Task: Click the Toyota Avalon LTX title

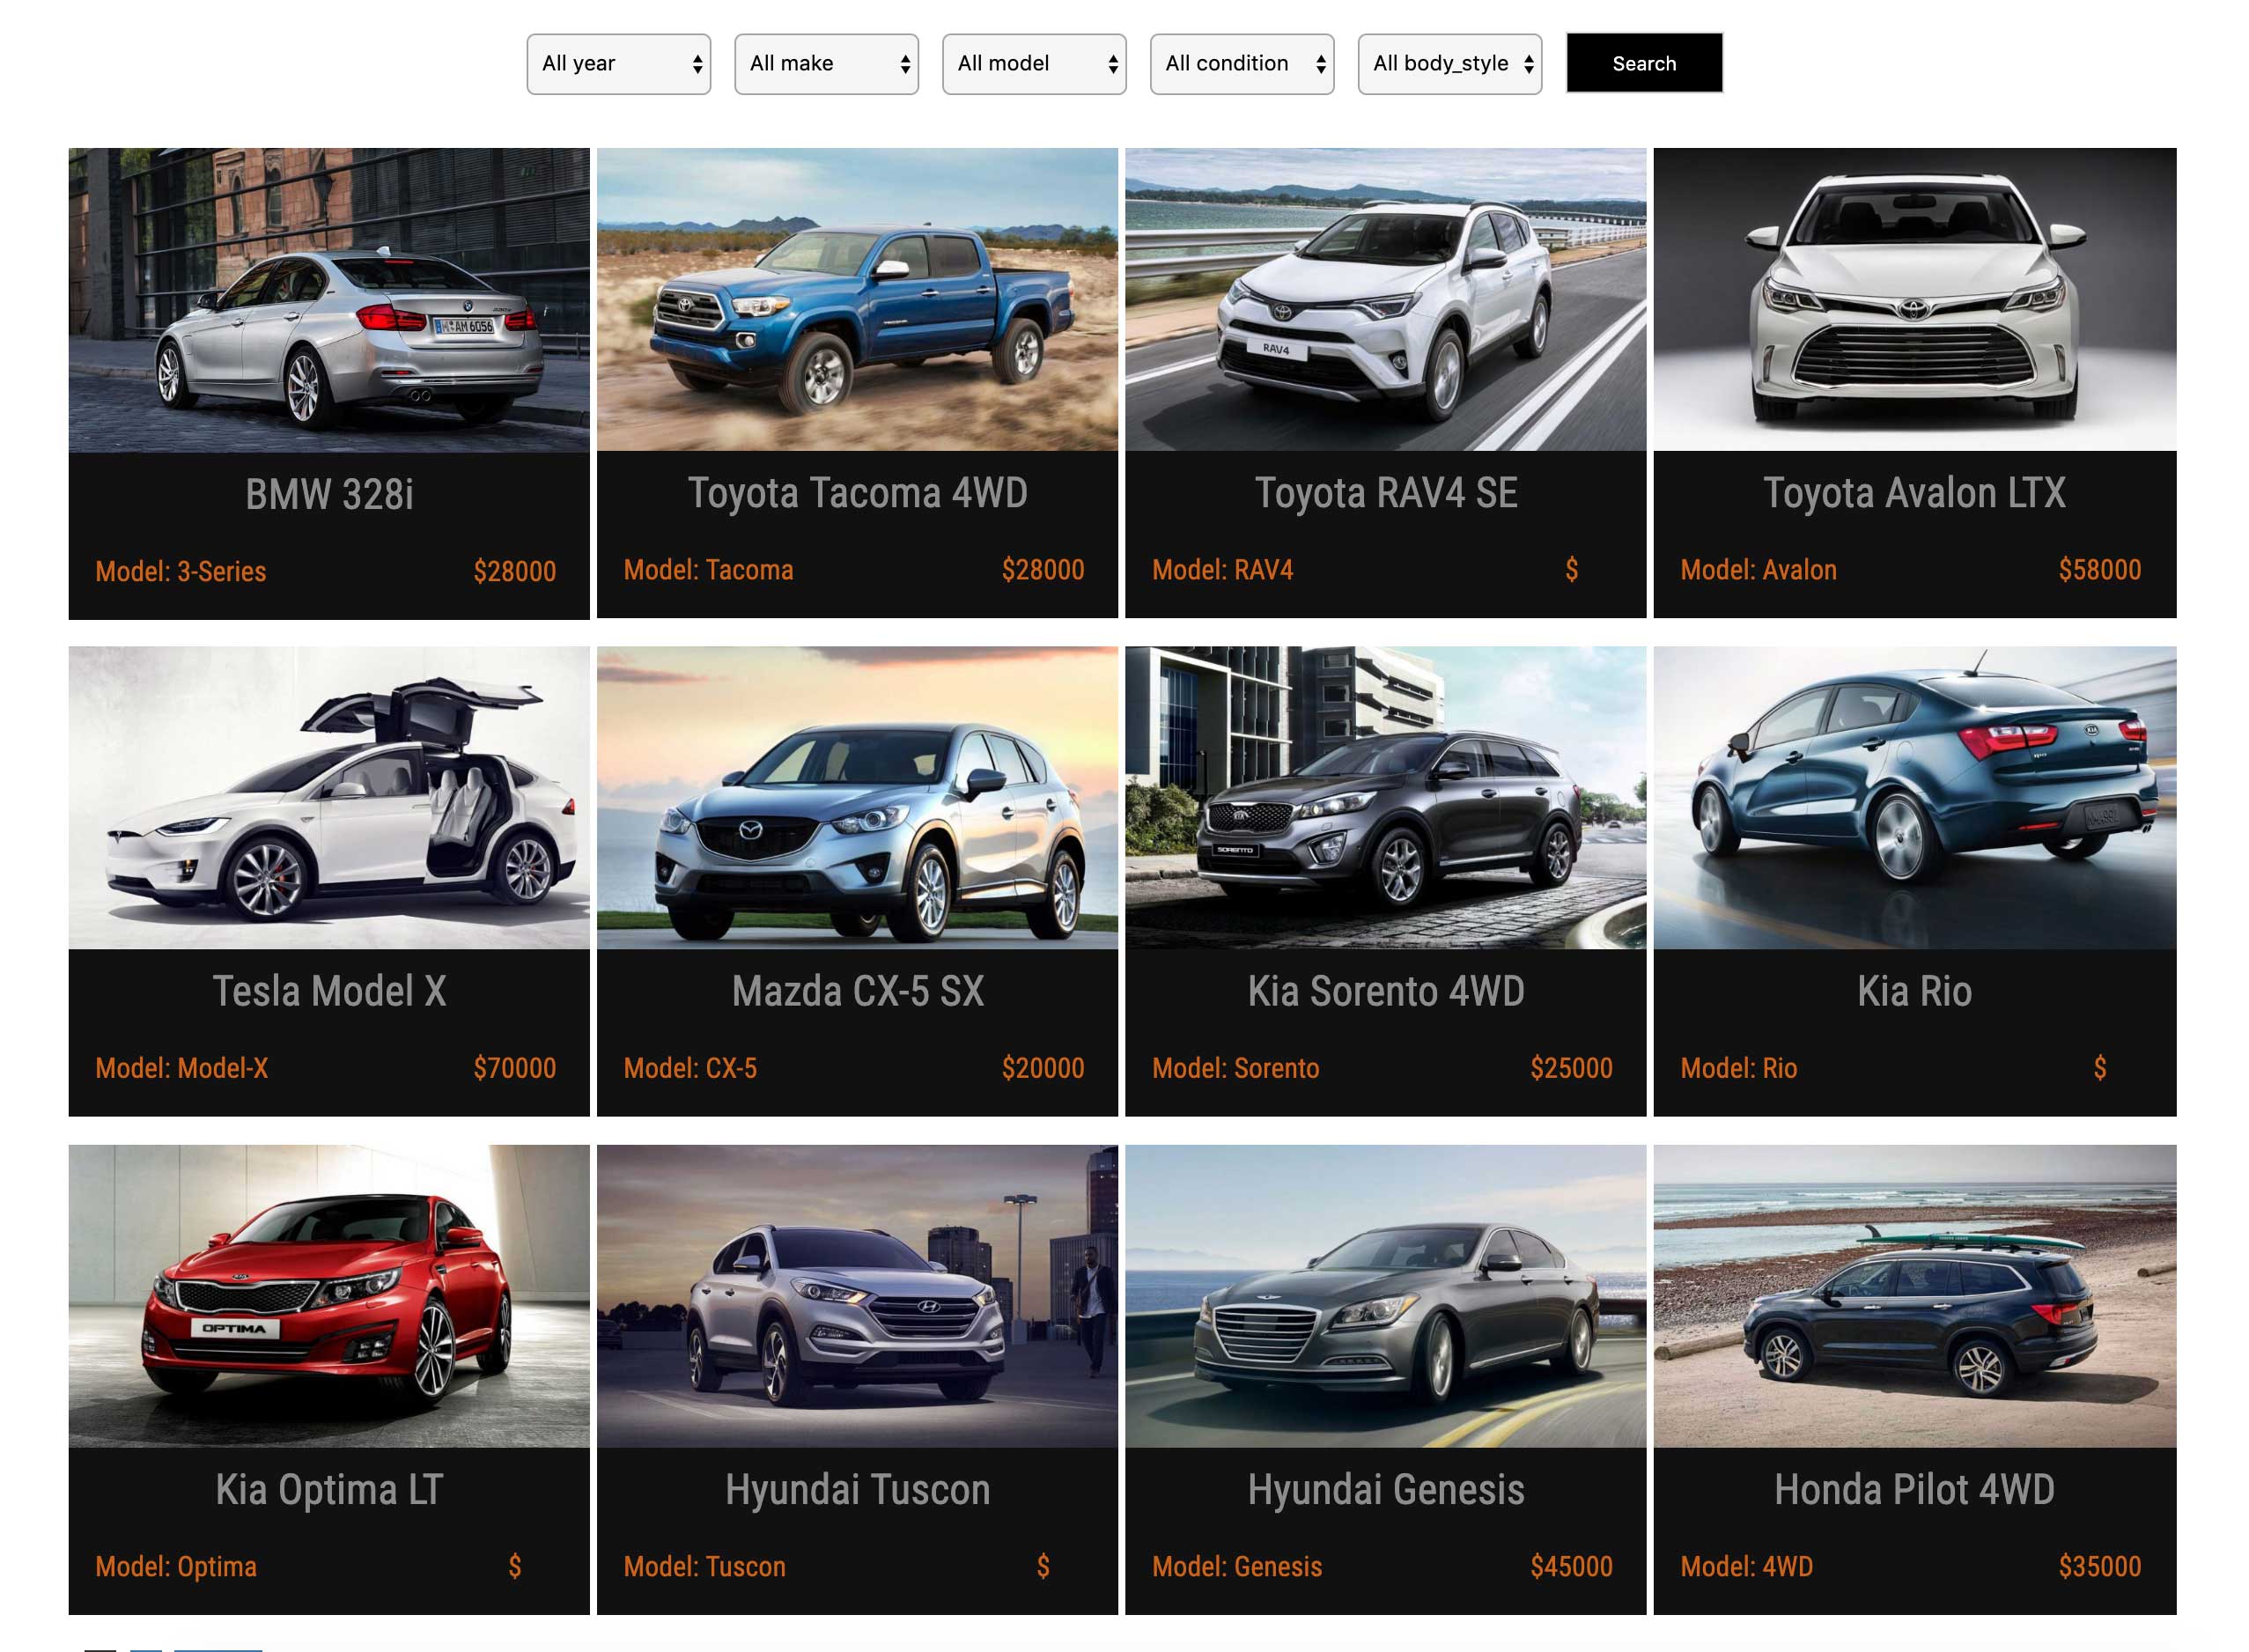Action: pyautogui.click(x=1914, y=493)
